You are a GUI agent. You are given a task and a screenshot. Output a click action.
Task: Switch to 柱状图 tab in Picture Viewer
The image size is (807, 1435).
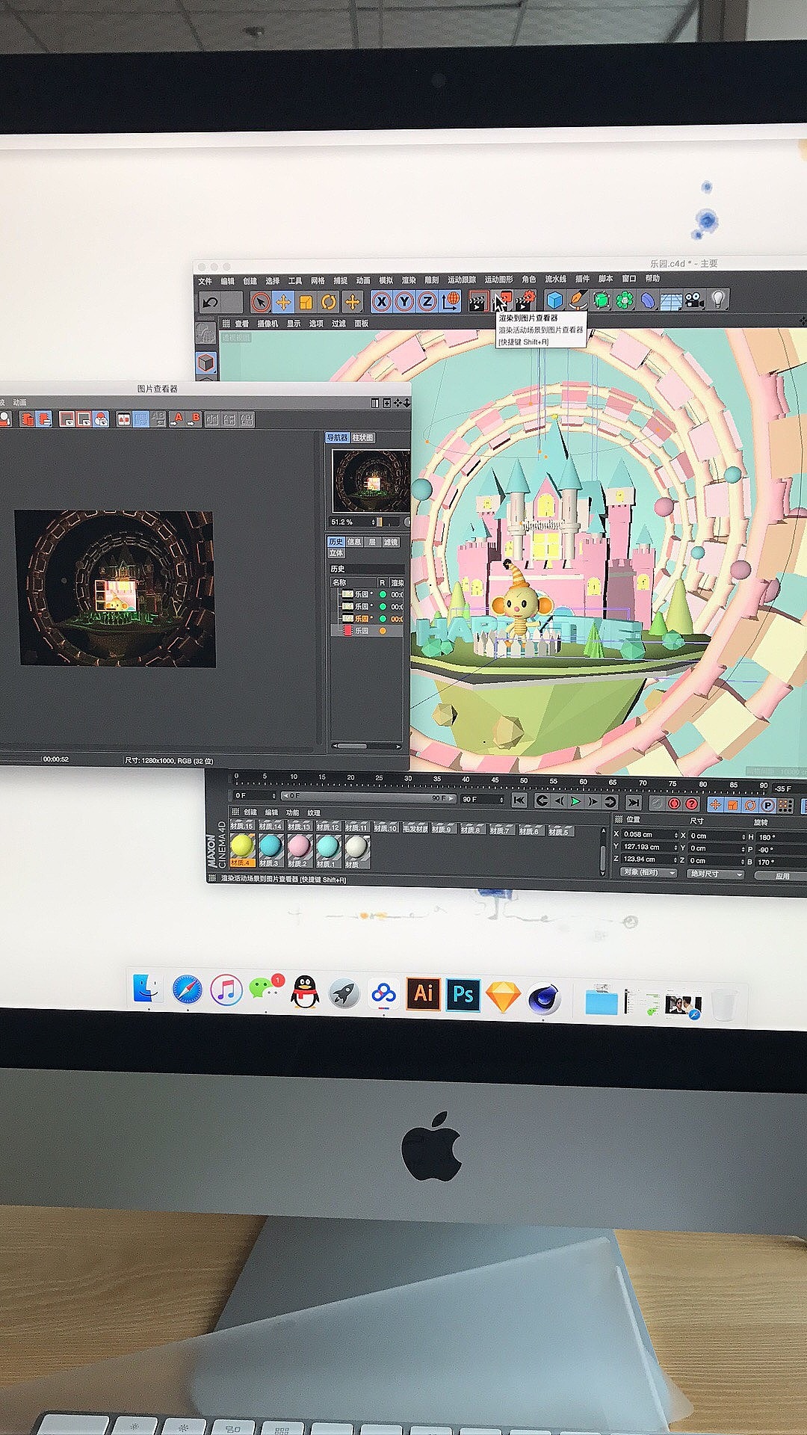[x=362, y=438]
